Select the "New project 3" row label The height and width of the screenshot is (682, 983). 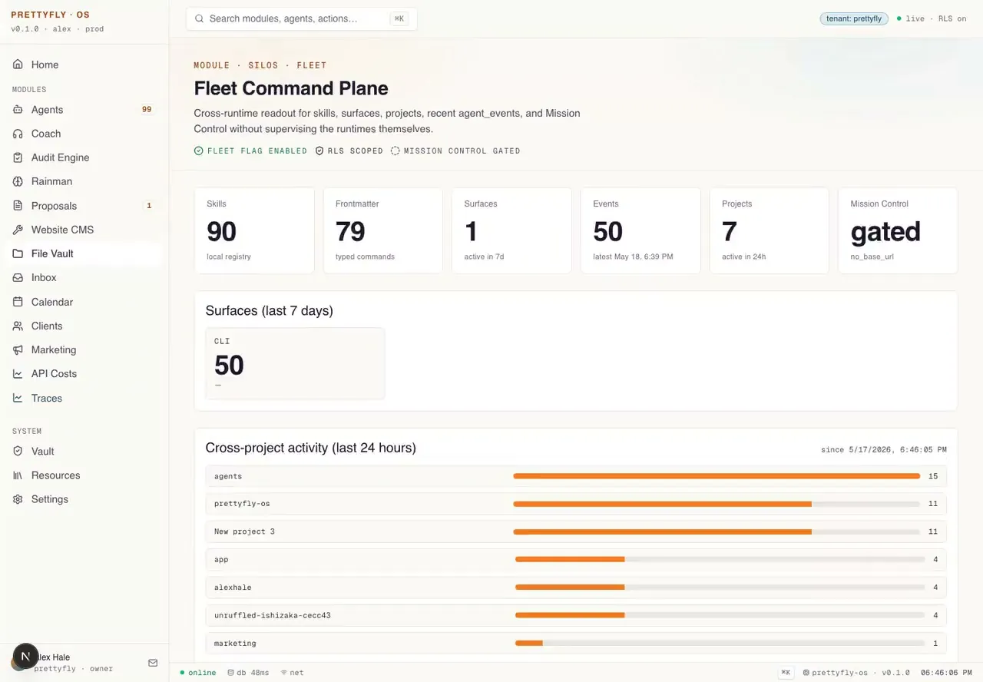244,531
